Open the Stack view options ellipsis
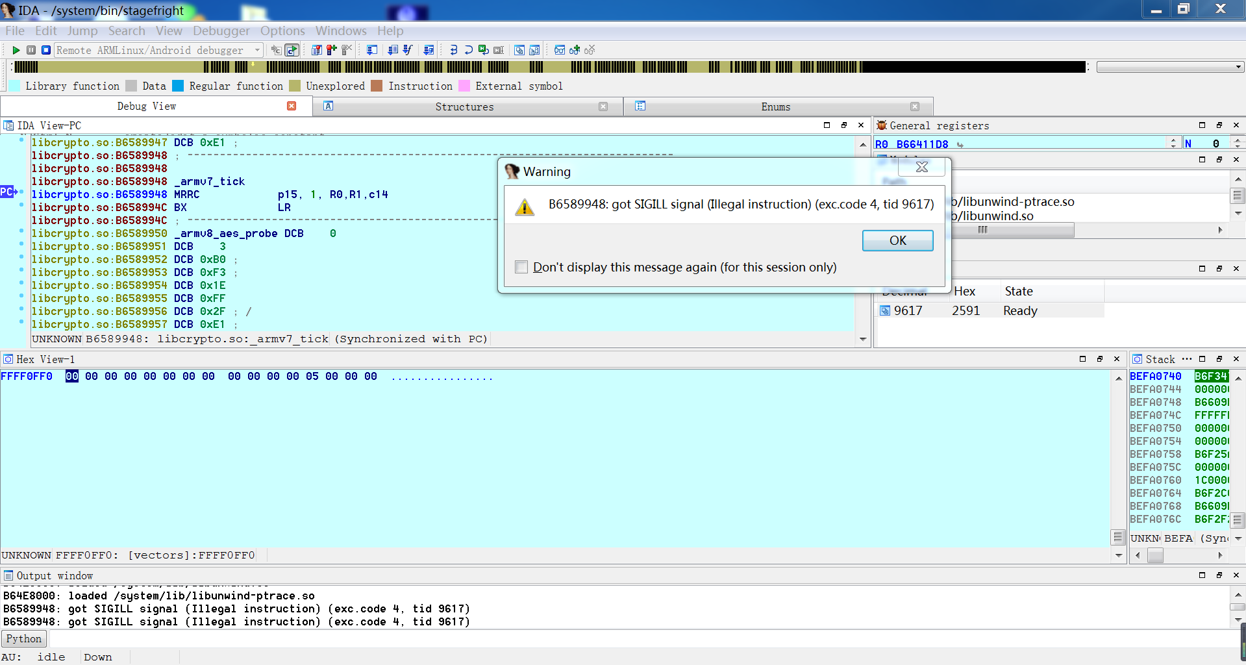 pyautogui.click(x=1187, y=358)
